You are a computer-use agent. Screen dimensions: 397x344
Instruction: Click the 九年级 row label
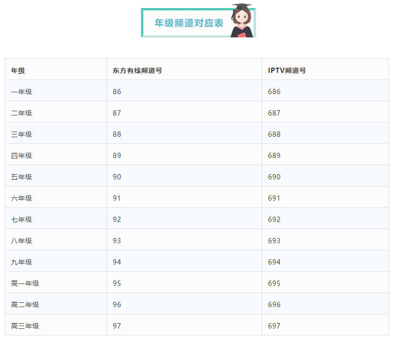(21, 262)
